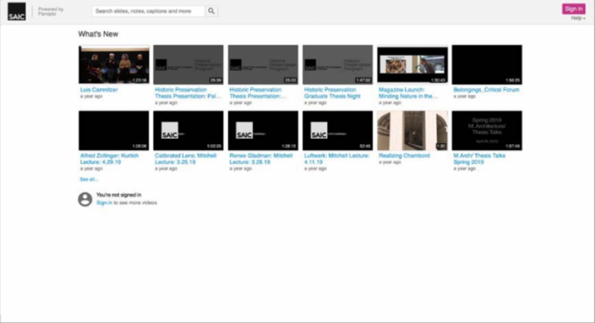
Task: Click the Sign in link to see more videos
Action: (x=104, y=203)
